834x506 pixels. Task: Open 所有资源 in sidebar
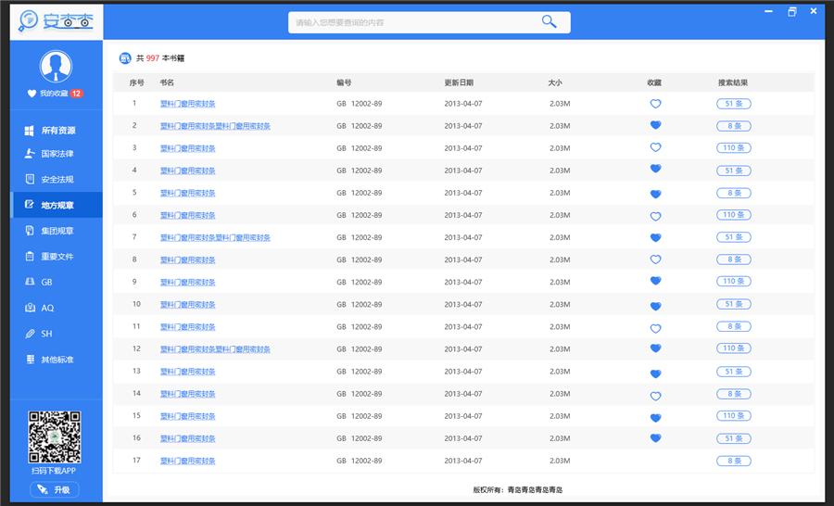click(57, 131)
